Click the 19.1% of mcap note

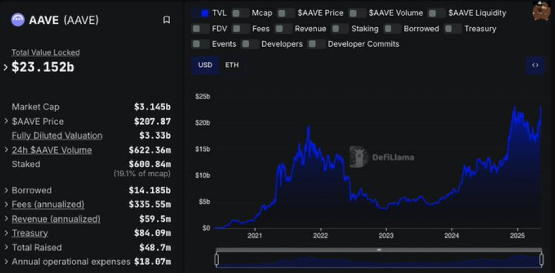(142, 174)
